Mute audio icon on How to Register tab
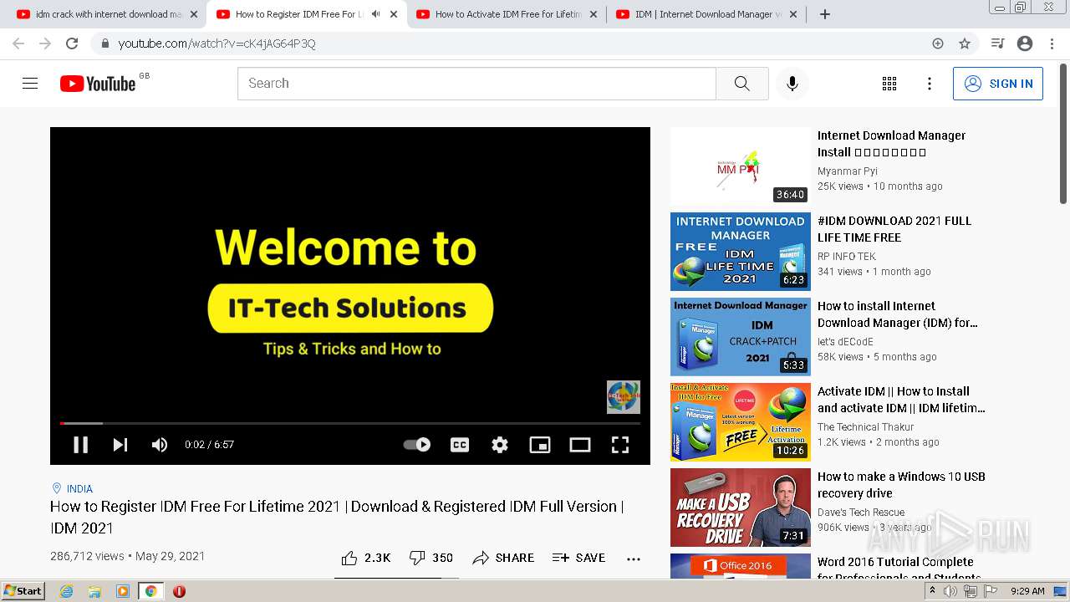Viewport: 1070px width, 602px height. click(x=375, y=14)
